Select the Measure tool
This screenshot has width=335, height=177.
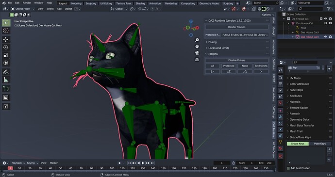click(6, 80)
